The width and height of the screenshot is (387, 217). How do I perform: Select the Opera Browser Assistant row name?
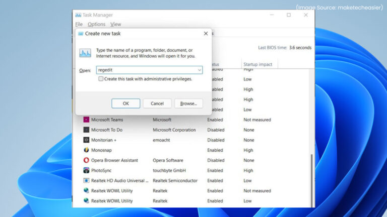coord(114,160)
